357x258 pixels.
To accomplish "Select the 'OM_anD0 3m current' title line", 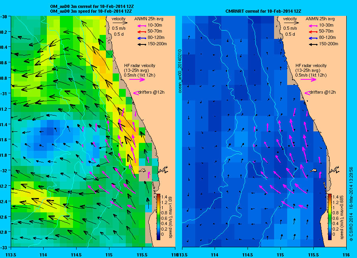I will pos(92,6).
